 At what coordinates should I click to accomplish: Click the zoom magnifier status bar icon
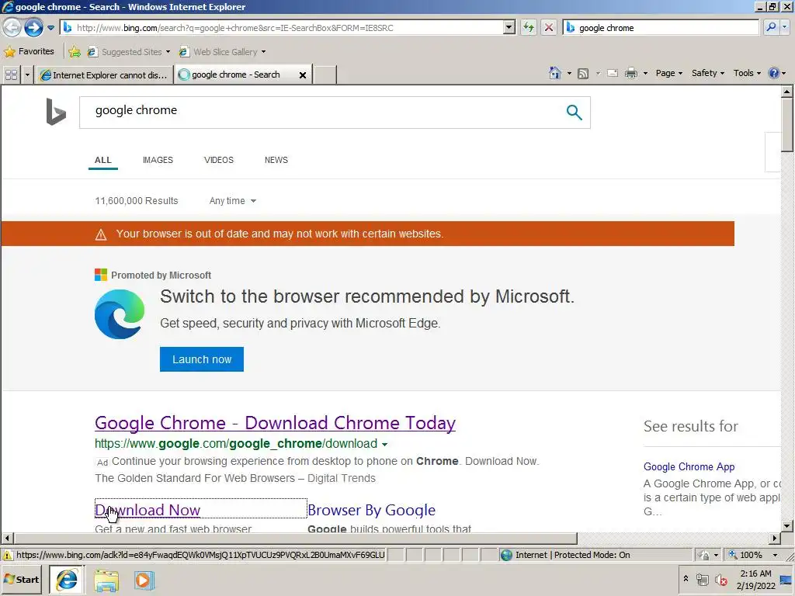click(x=733, y=555)
